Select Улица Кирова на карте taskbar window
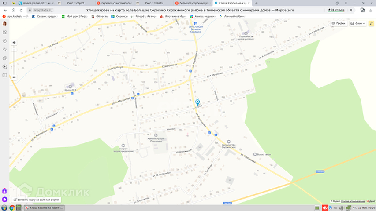This screenshot has width=376, height=211. click(44, 208)
